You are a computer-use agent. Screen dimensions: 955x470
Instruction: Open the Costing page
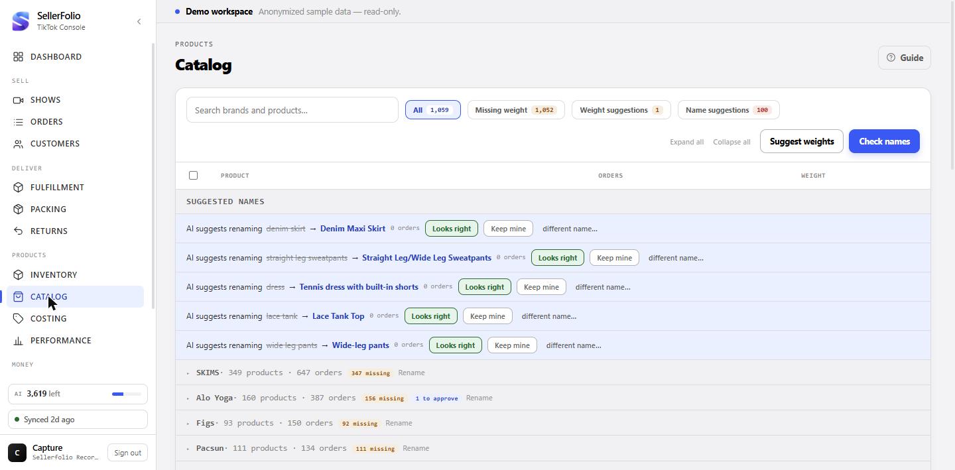click(75, 319)
